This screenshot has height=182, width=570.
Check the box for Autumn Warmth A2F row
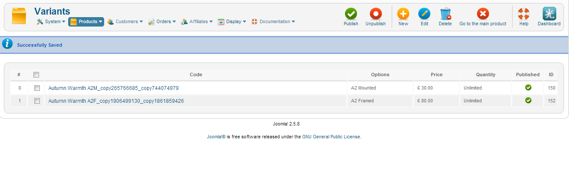pyautogui.click(x=36, y=101)
